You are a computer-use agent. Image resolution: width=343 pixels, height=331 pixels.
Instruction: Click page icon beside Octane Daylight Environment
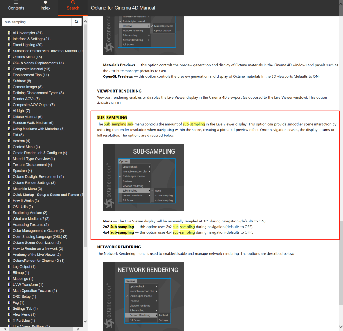tap(9, 177)
